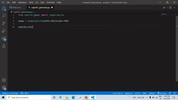Open the Selection menu
The image size is (178, 100).
[22, 2]
